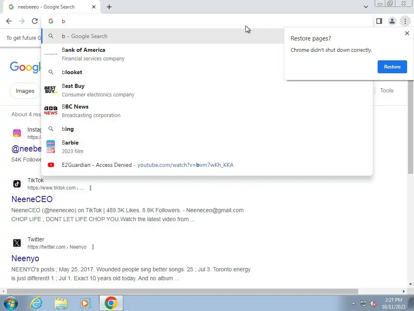Click the Google icon in address bar
The image size is (414, 311).
click(x=51, y=21)
